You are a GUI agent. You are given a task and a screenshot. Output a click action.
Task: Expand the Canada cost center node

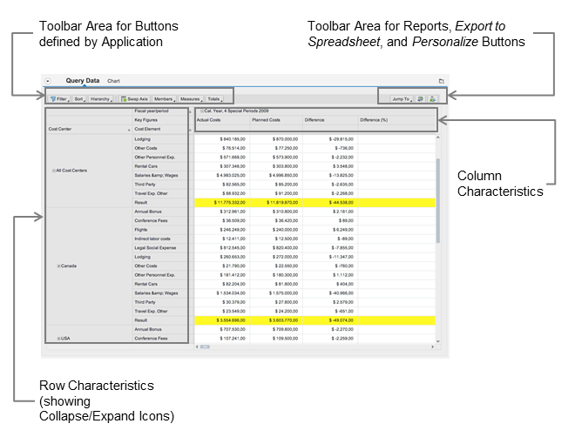(58, 266)
